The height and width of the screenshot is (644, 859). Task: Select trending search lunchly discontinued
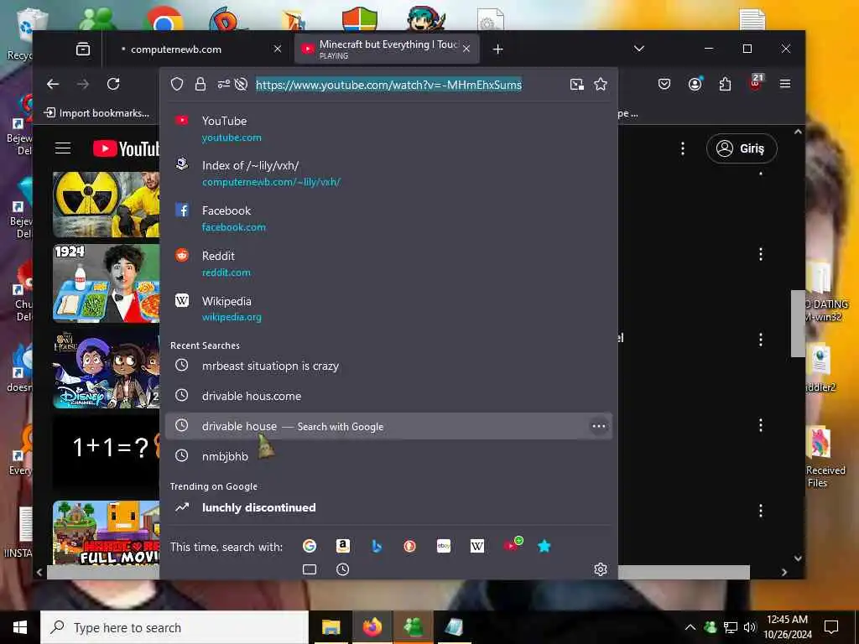point(388,507)
